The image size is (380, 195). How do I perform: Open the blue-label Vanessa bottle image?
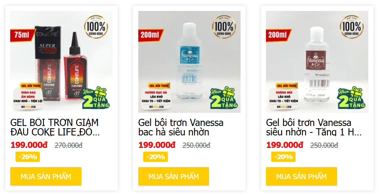pos(189,62)
